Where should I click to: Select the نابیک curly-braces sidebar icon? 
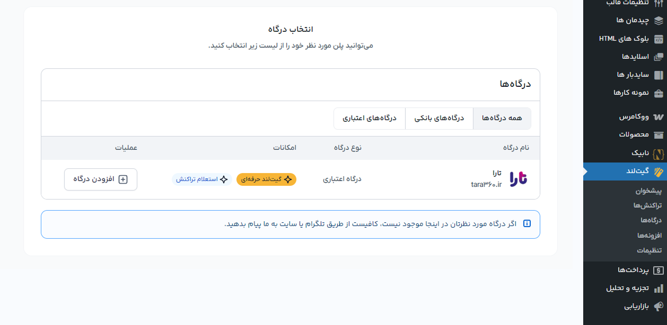pyautogui.click(x=659, y=152)
